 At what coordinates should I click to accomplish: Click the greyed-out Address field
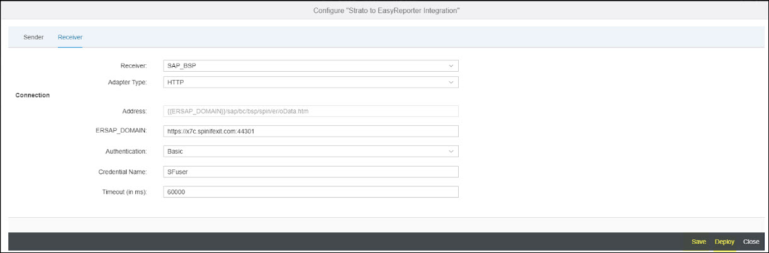[x=310, y=111]
